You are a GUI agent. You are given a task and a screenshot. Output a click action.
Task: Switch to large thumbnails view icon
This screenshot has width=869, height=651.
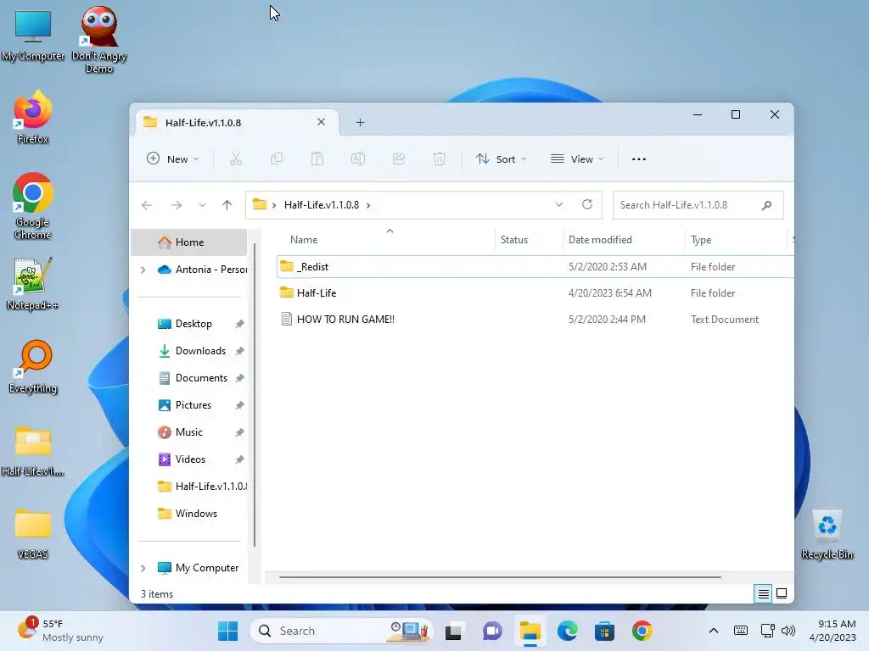[782, 593]
